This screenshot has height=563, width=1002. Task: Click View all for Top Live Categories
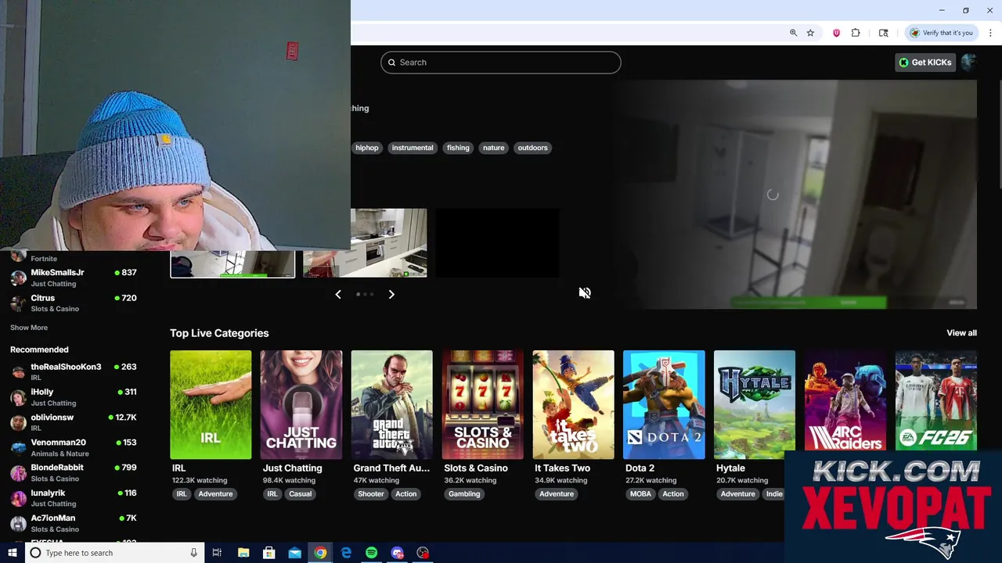pyautogui.click(x=961, y=333)
